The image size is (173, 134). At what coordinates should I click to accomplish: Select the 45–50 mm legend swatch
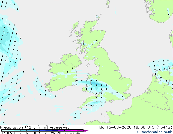coord(80,130)
